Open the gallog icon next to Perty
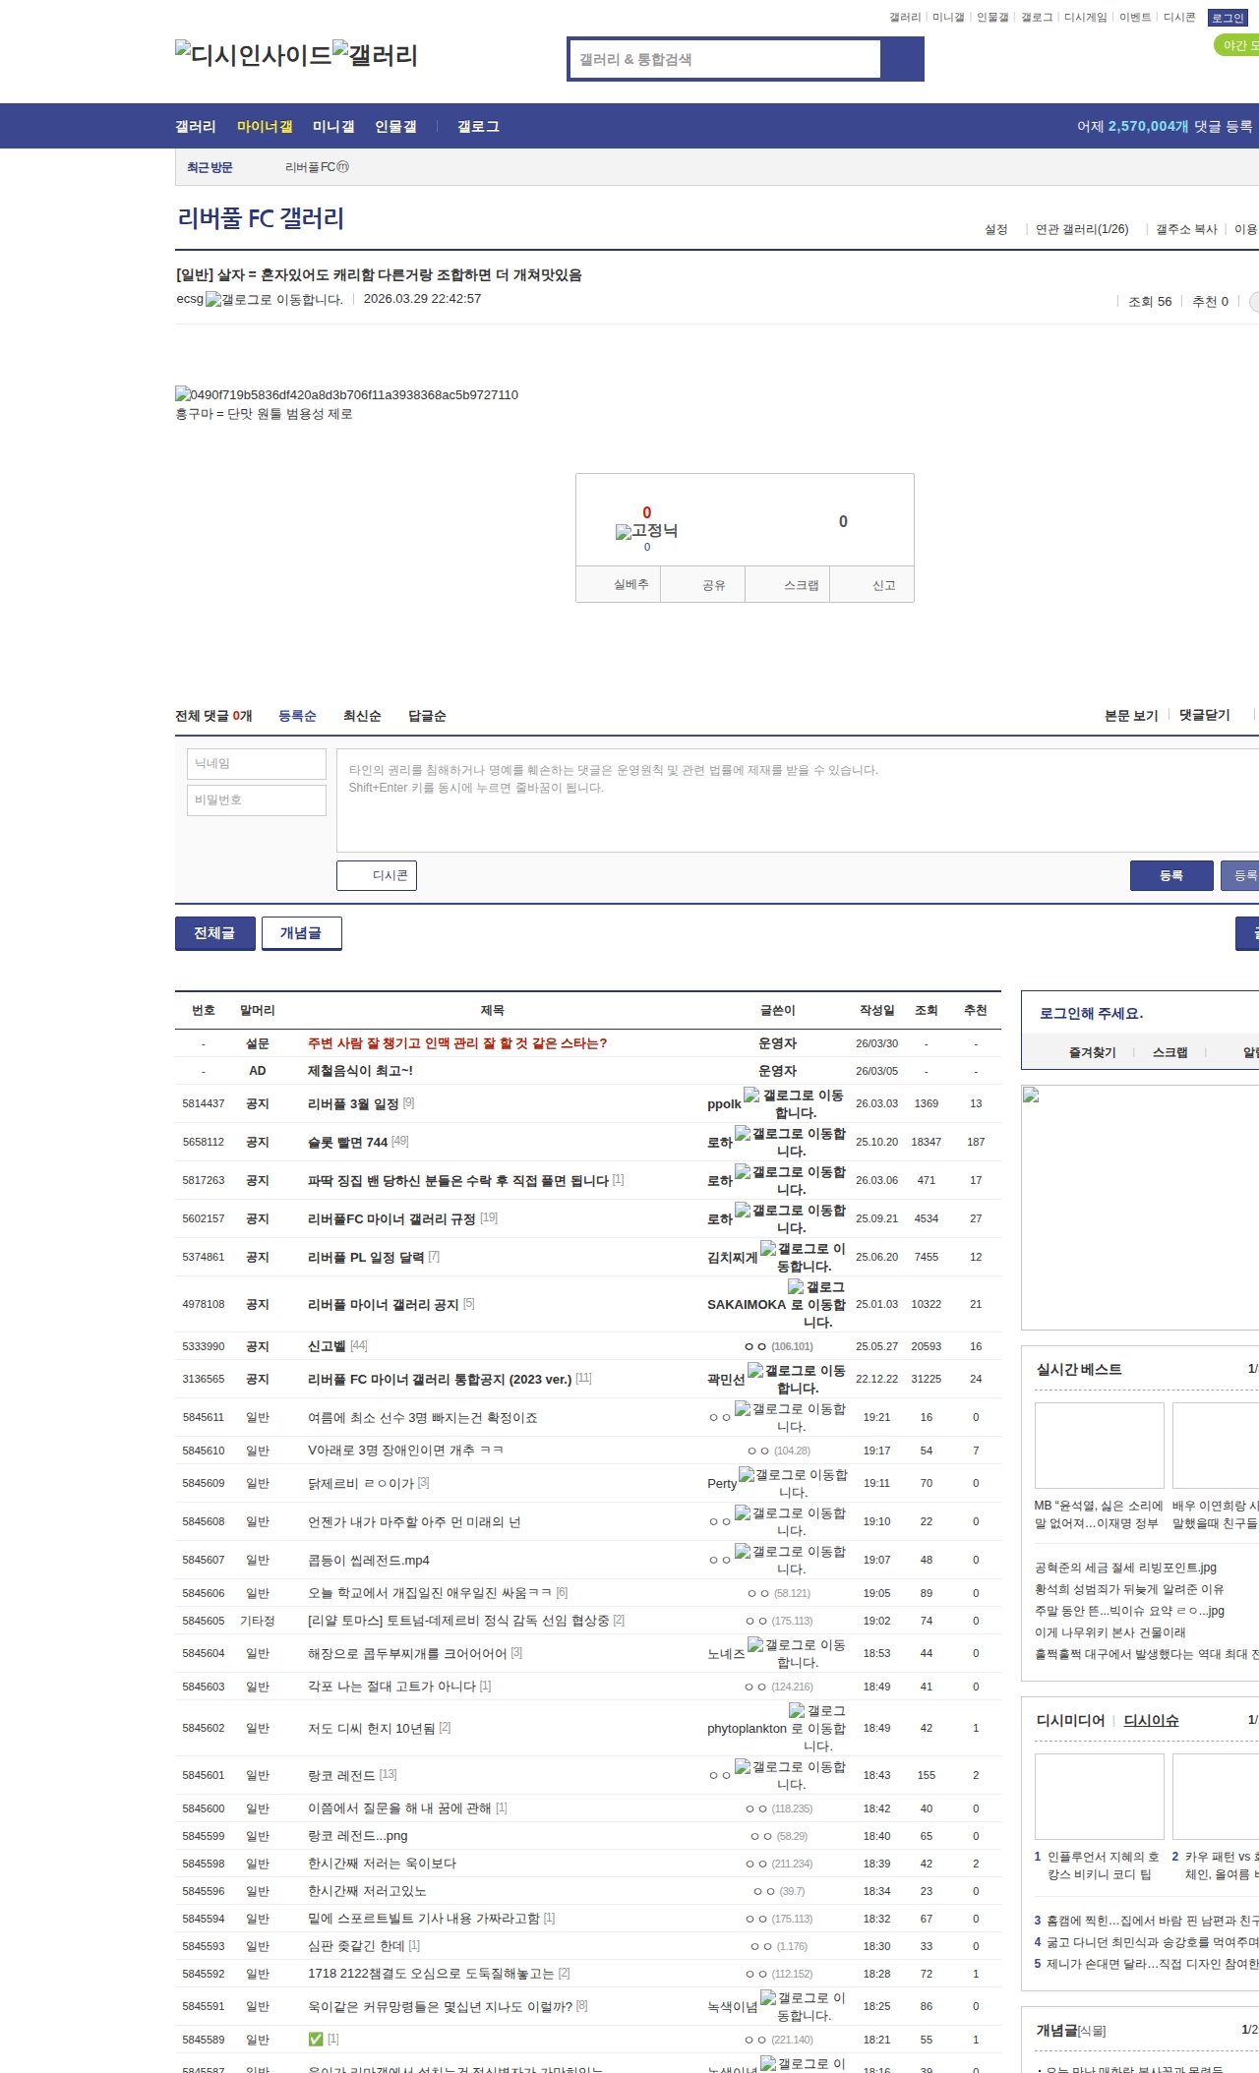The width and height of the screenshot is (1259, 2073). point(747,1474)
